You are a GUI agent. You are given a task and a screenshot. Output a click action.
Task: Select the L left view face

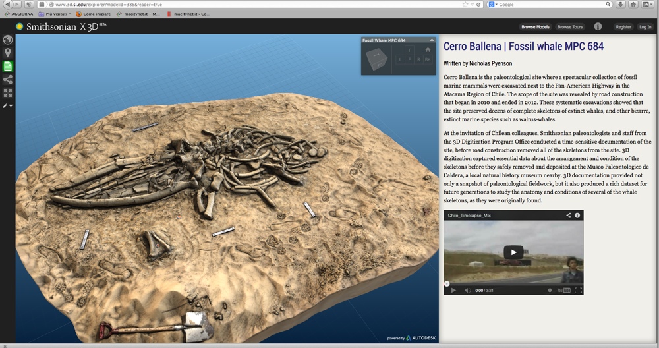(x=400, y=60)
